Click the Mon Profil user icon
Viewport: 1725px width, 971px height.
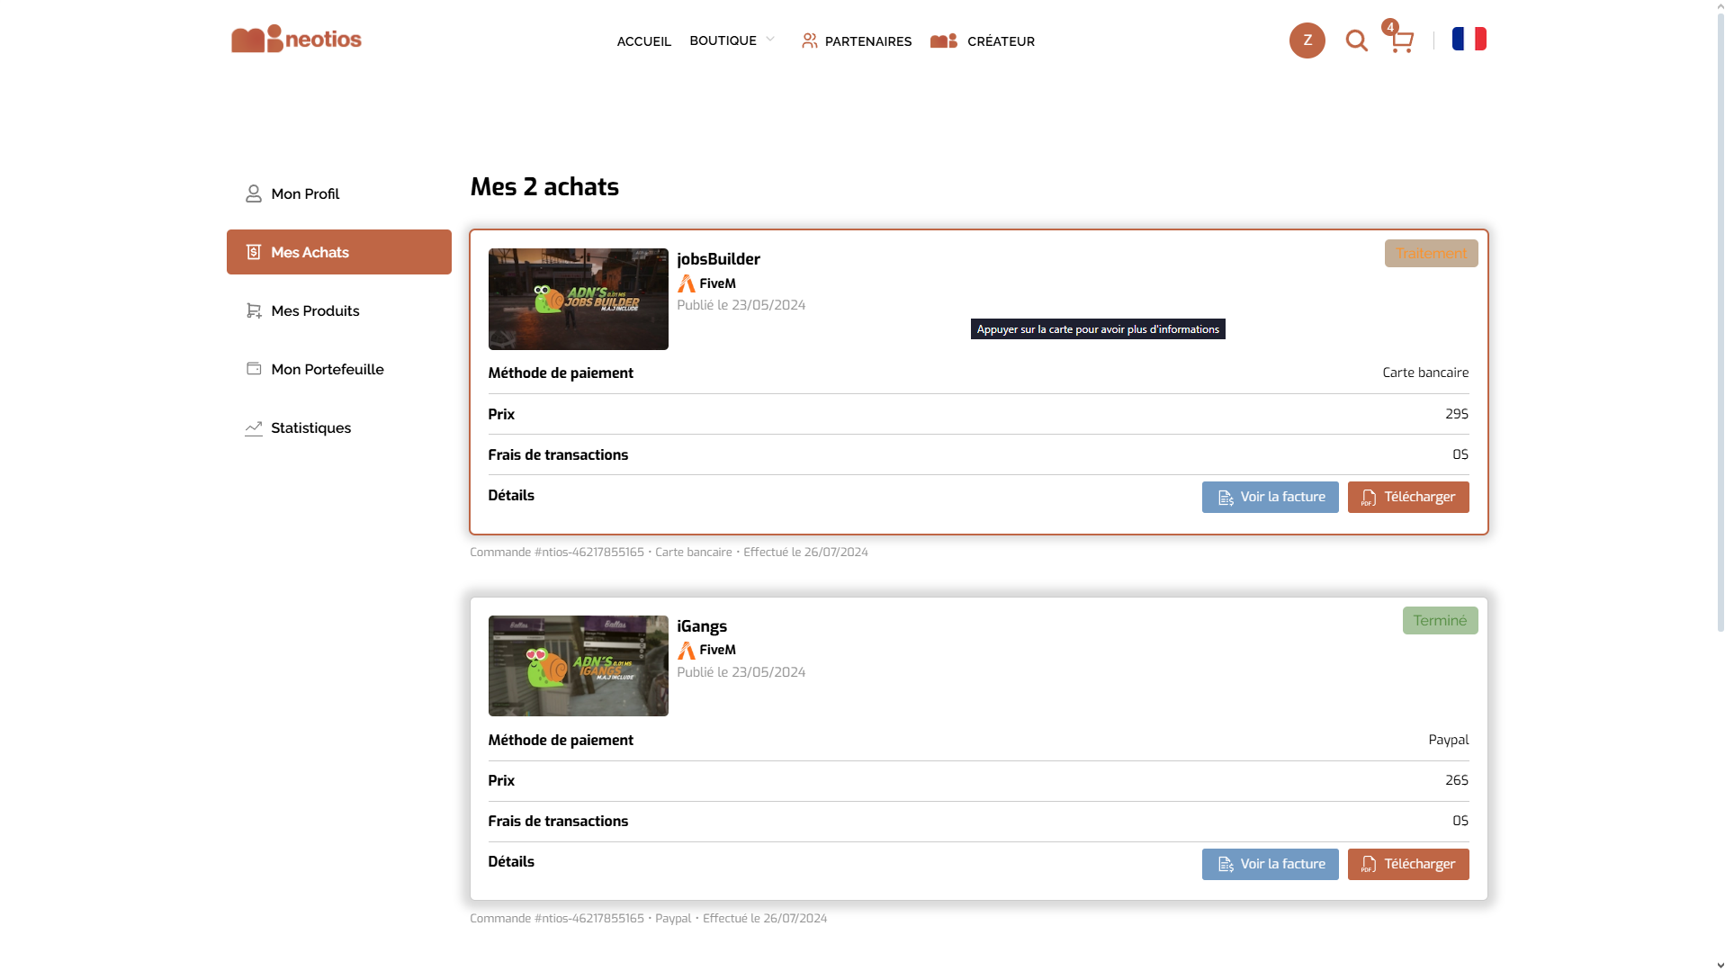click(253, 193)
